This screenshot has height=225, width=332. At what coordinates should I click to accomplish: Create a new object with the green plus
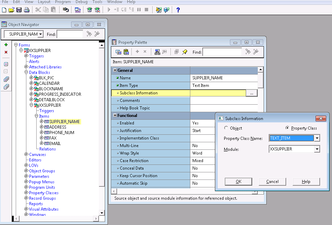coord(6,44)
